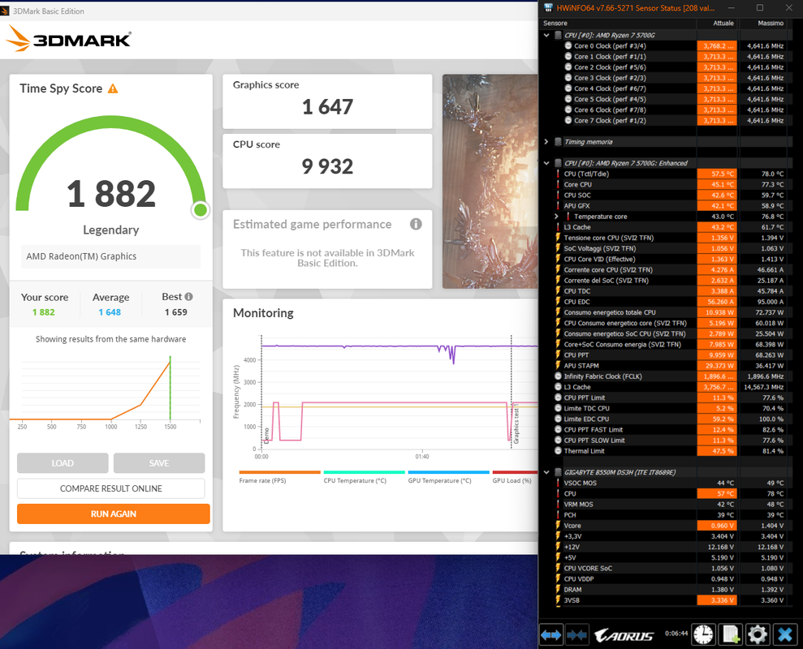Click the GPU Temperature (°C) blue legend bar

pyautogui.click(x=449, y=472)
